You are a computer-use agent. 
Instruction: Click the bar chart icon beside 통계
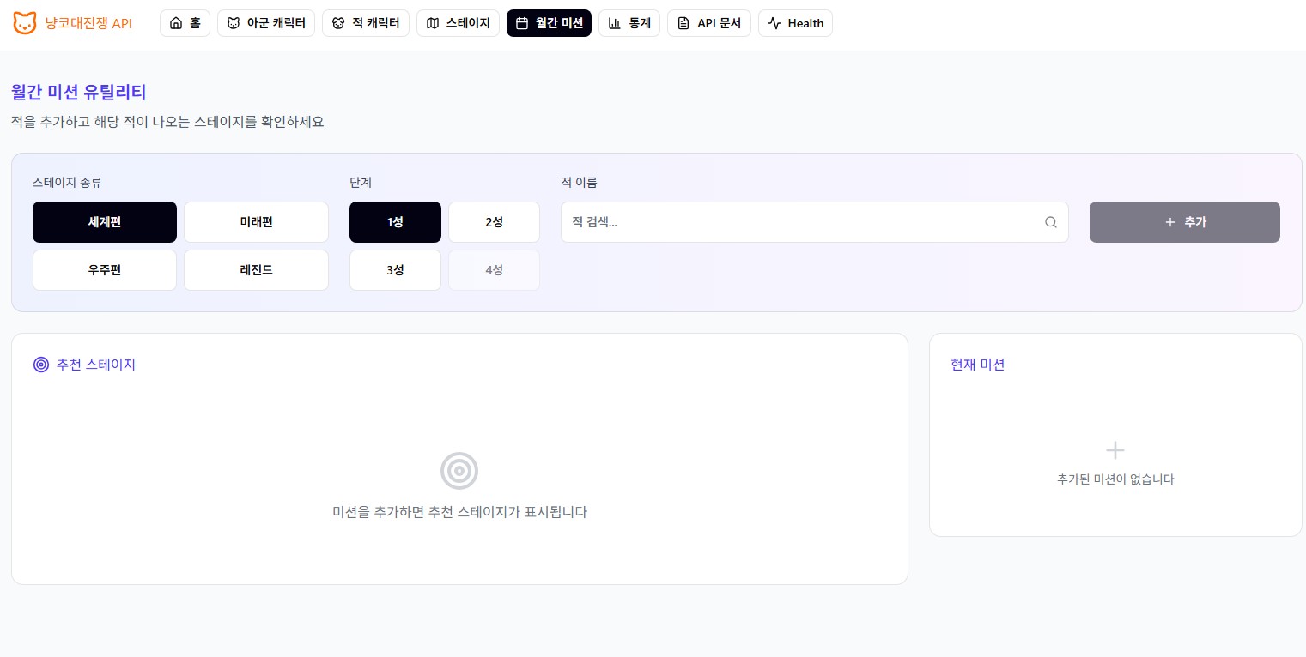[614, 23]
